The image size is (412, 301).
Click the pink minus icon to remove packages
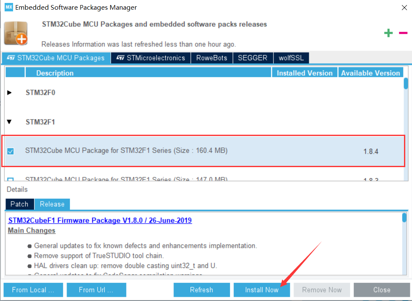click(x=403, y=33)
